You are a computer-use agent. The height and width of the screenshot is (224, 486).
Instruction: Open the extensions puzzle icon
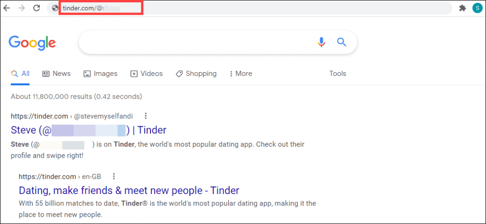[x=462, y=9]
